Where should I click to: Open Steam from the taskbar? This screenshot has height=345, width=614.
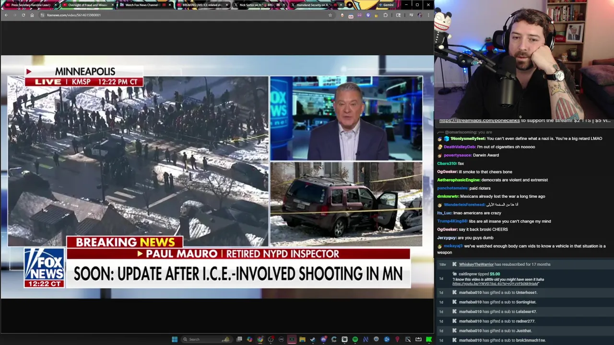coord(313,339)
